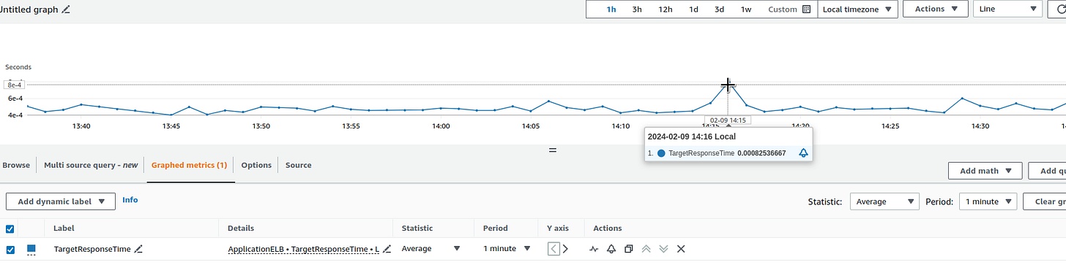Click the peak data point at 14:16
The width and height of the screenshot is (1066, 273).
tap(728, 85)
